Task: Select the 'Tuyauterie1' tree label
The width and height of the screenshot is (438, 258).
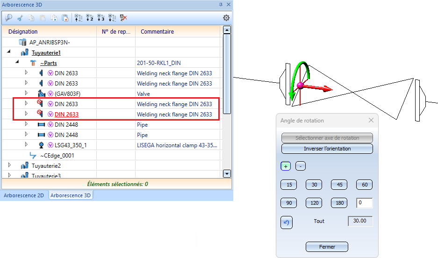Action: tap(46, 53)
